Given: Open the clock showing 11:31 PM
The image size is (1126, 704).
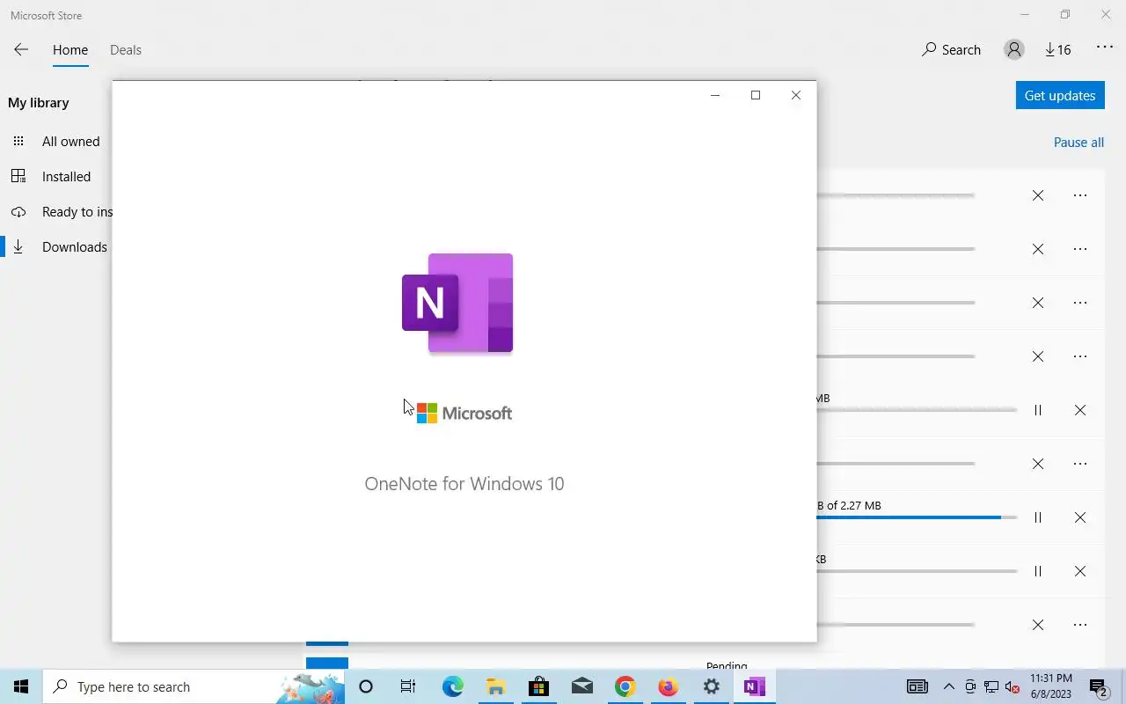Looking at the screenshot, I should 1050,686.
